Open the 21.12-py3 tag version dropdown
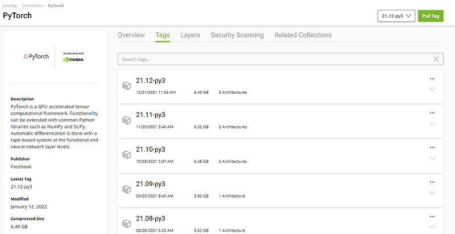Image resolution: width=455 pixels, height=234 pixels. click(396, 16)
